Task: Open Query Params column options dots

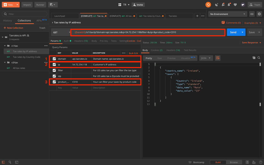Action: click(123, 53)
